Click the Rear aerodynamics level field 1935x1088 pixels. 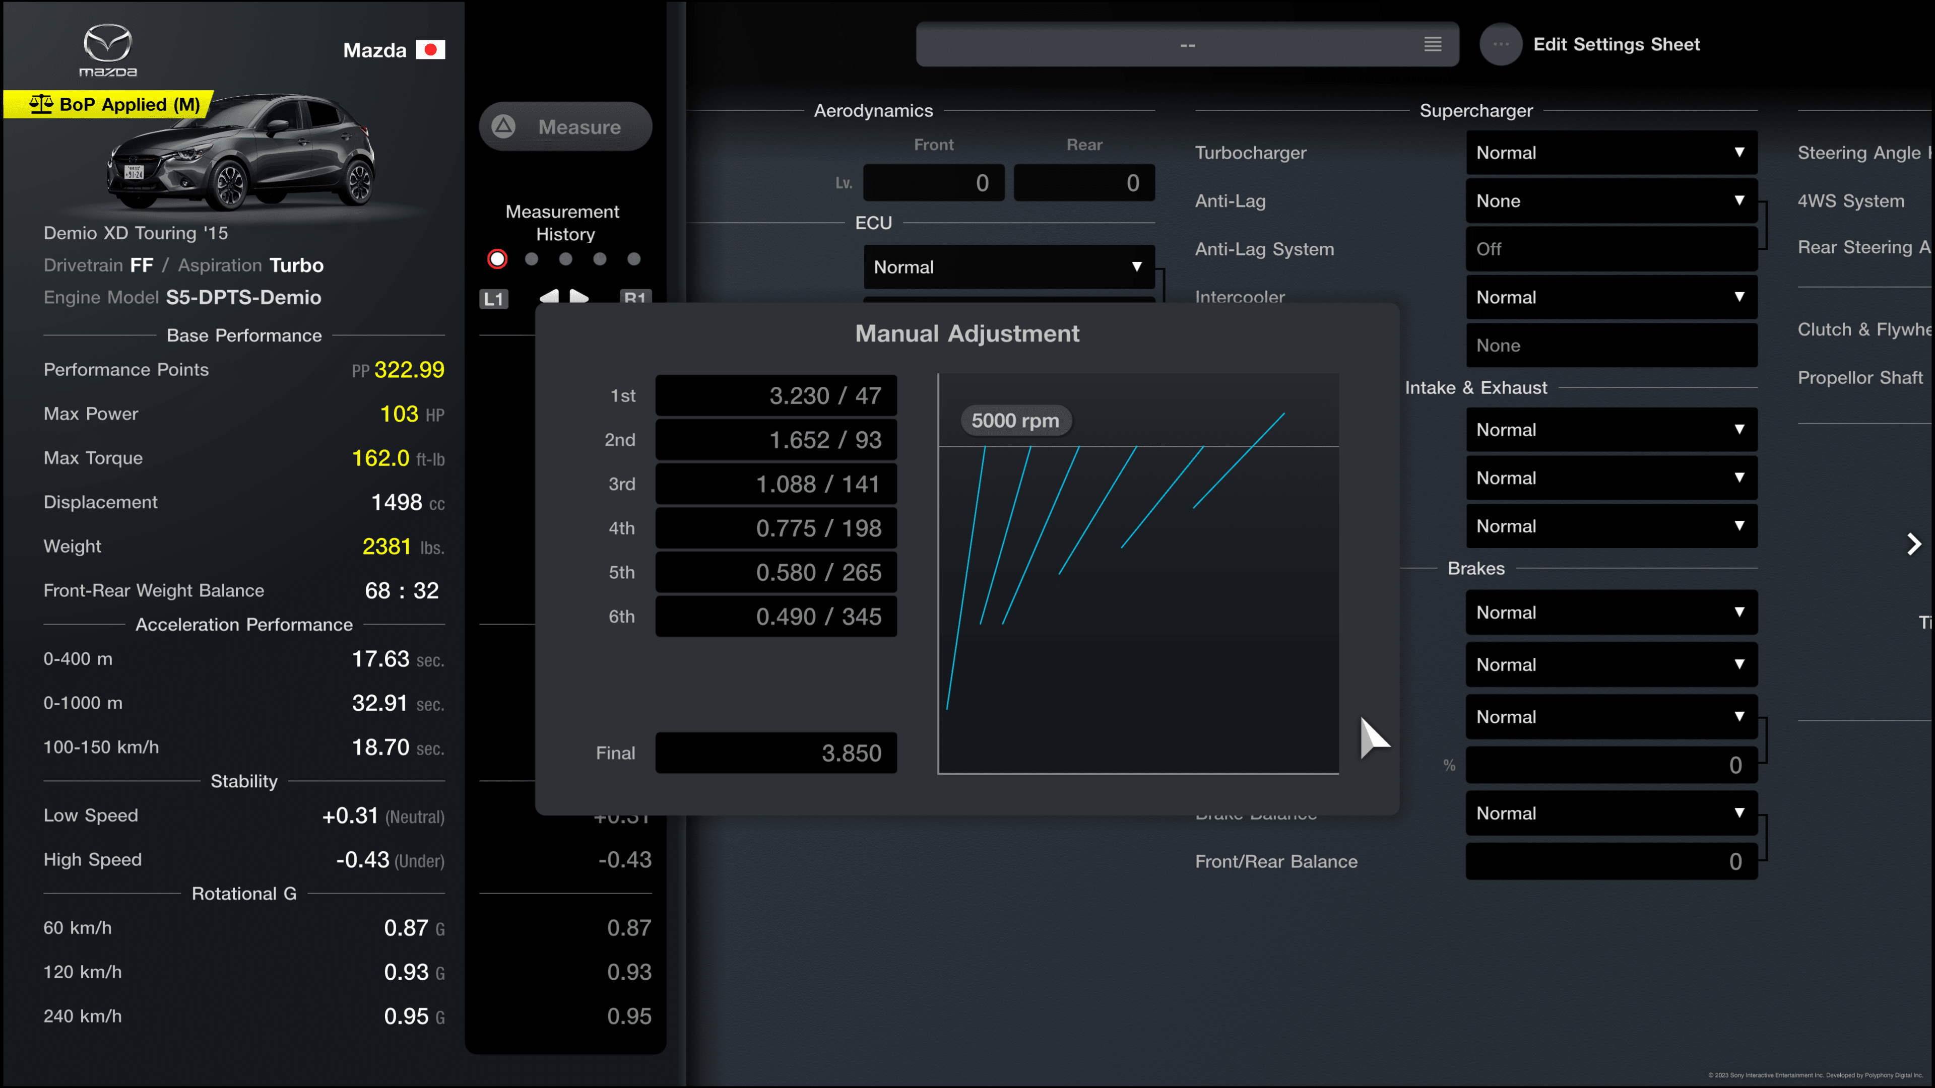[1084, 182]
